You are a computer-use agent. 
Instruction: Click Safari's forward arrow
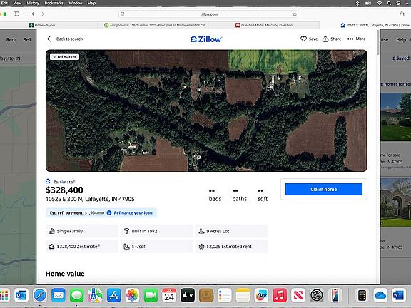point(43,14)
